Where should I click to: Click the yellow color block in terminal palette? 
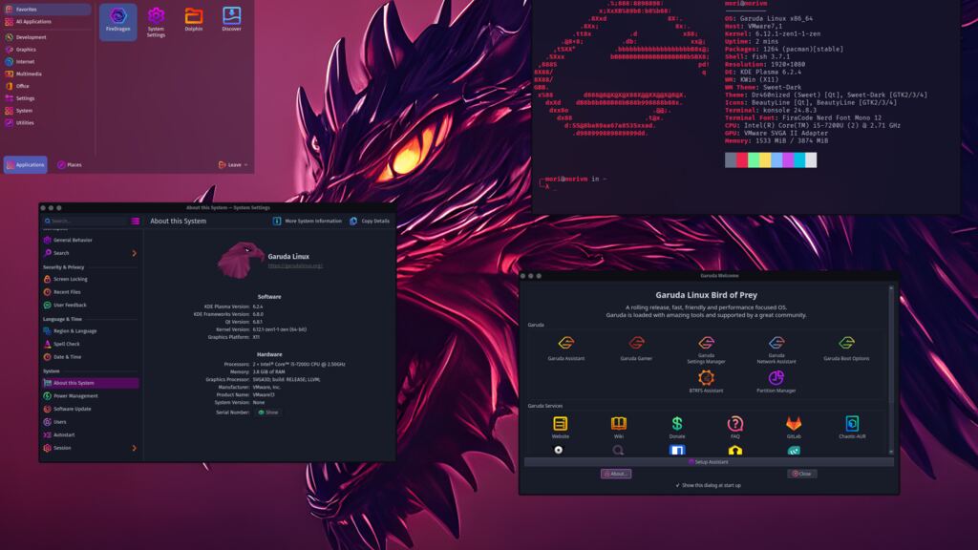tap(765, 160)
